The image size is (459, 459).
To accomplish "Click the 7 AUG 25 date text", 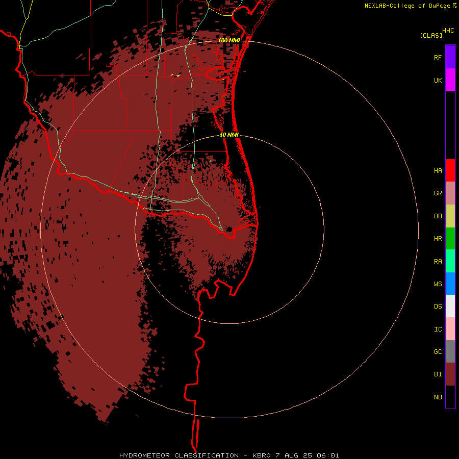I will 294,455.
